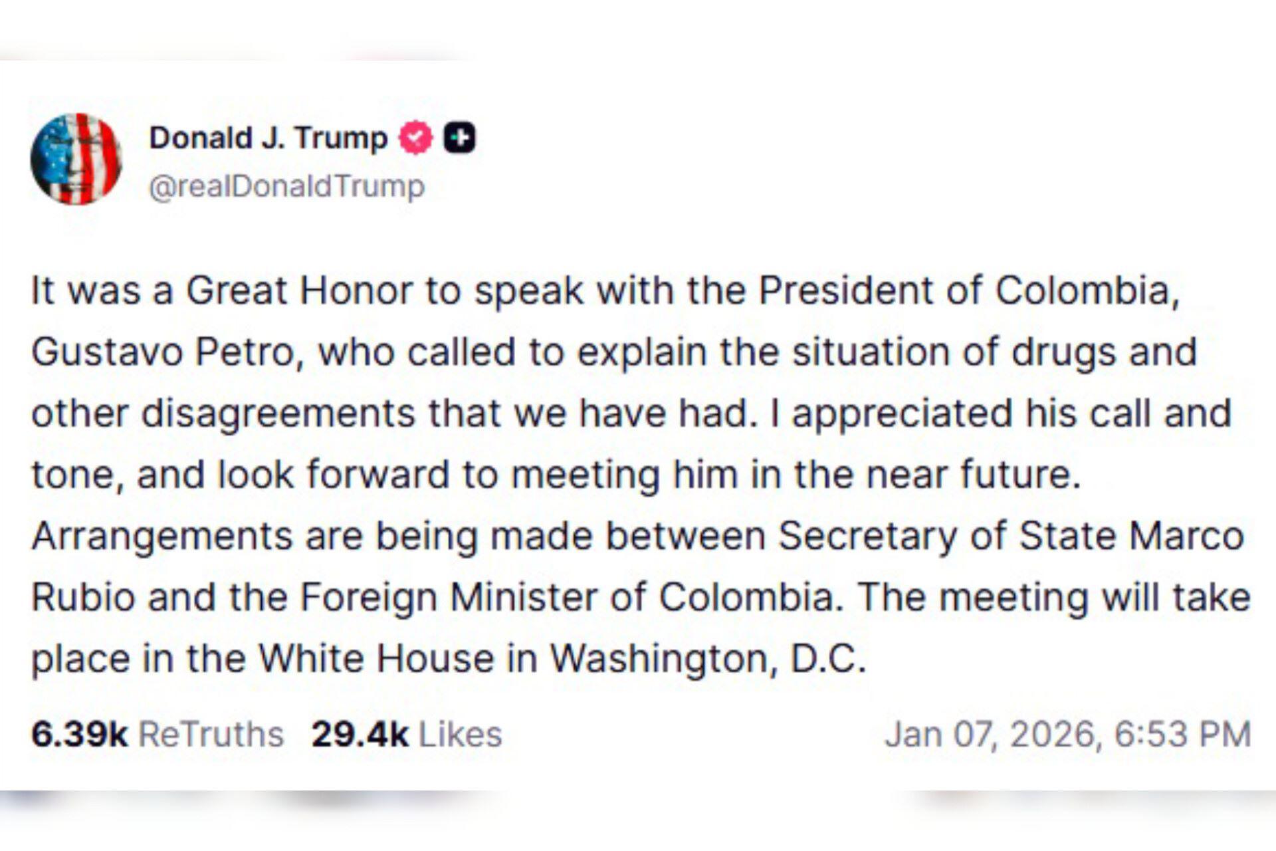Click the word "Rubio" in the post
This screenshot has height=851, width=1276.
point(83,597)
